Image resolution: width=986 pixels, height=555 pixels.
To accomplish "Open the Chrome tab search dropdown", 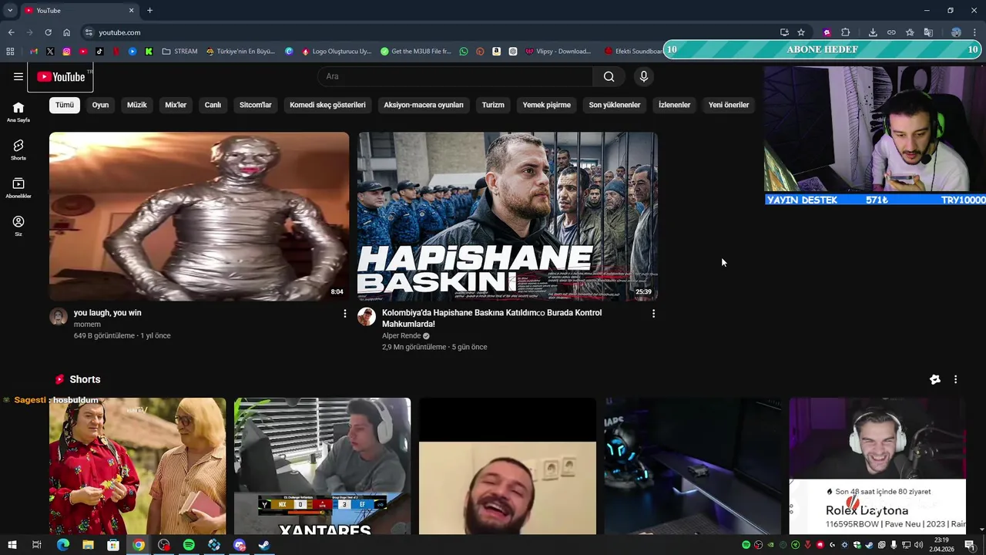I will pyautogui.click(x=10, y=10).
